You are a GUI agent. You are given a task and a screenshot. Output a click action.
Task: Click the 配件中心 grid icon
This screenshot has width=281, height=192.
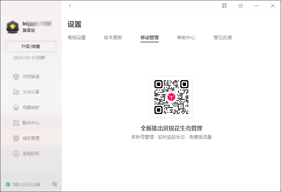[16, 123]
